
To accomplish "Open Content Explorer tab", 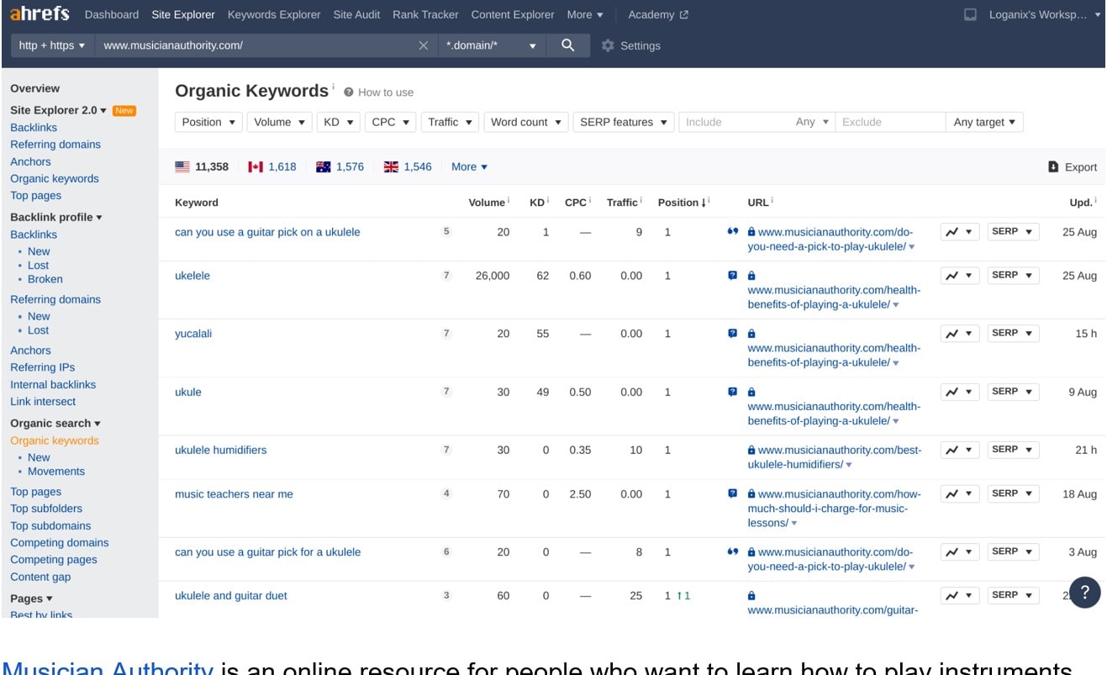I will pos(513,14).
